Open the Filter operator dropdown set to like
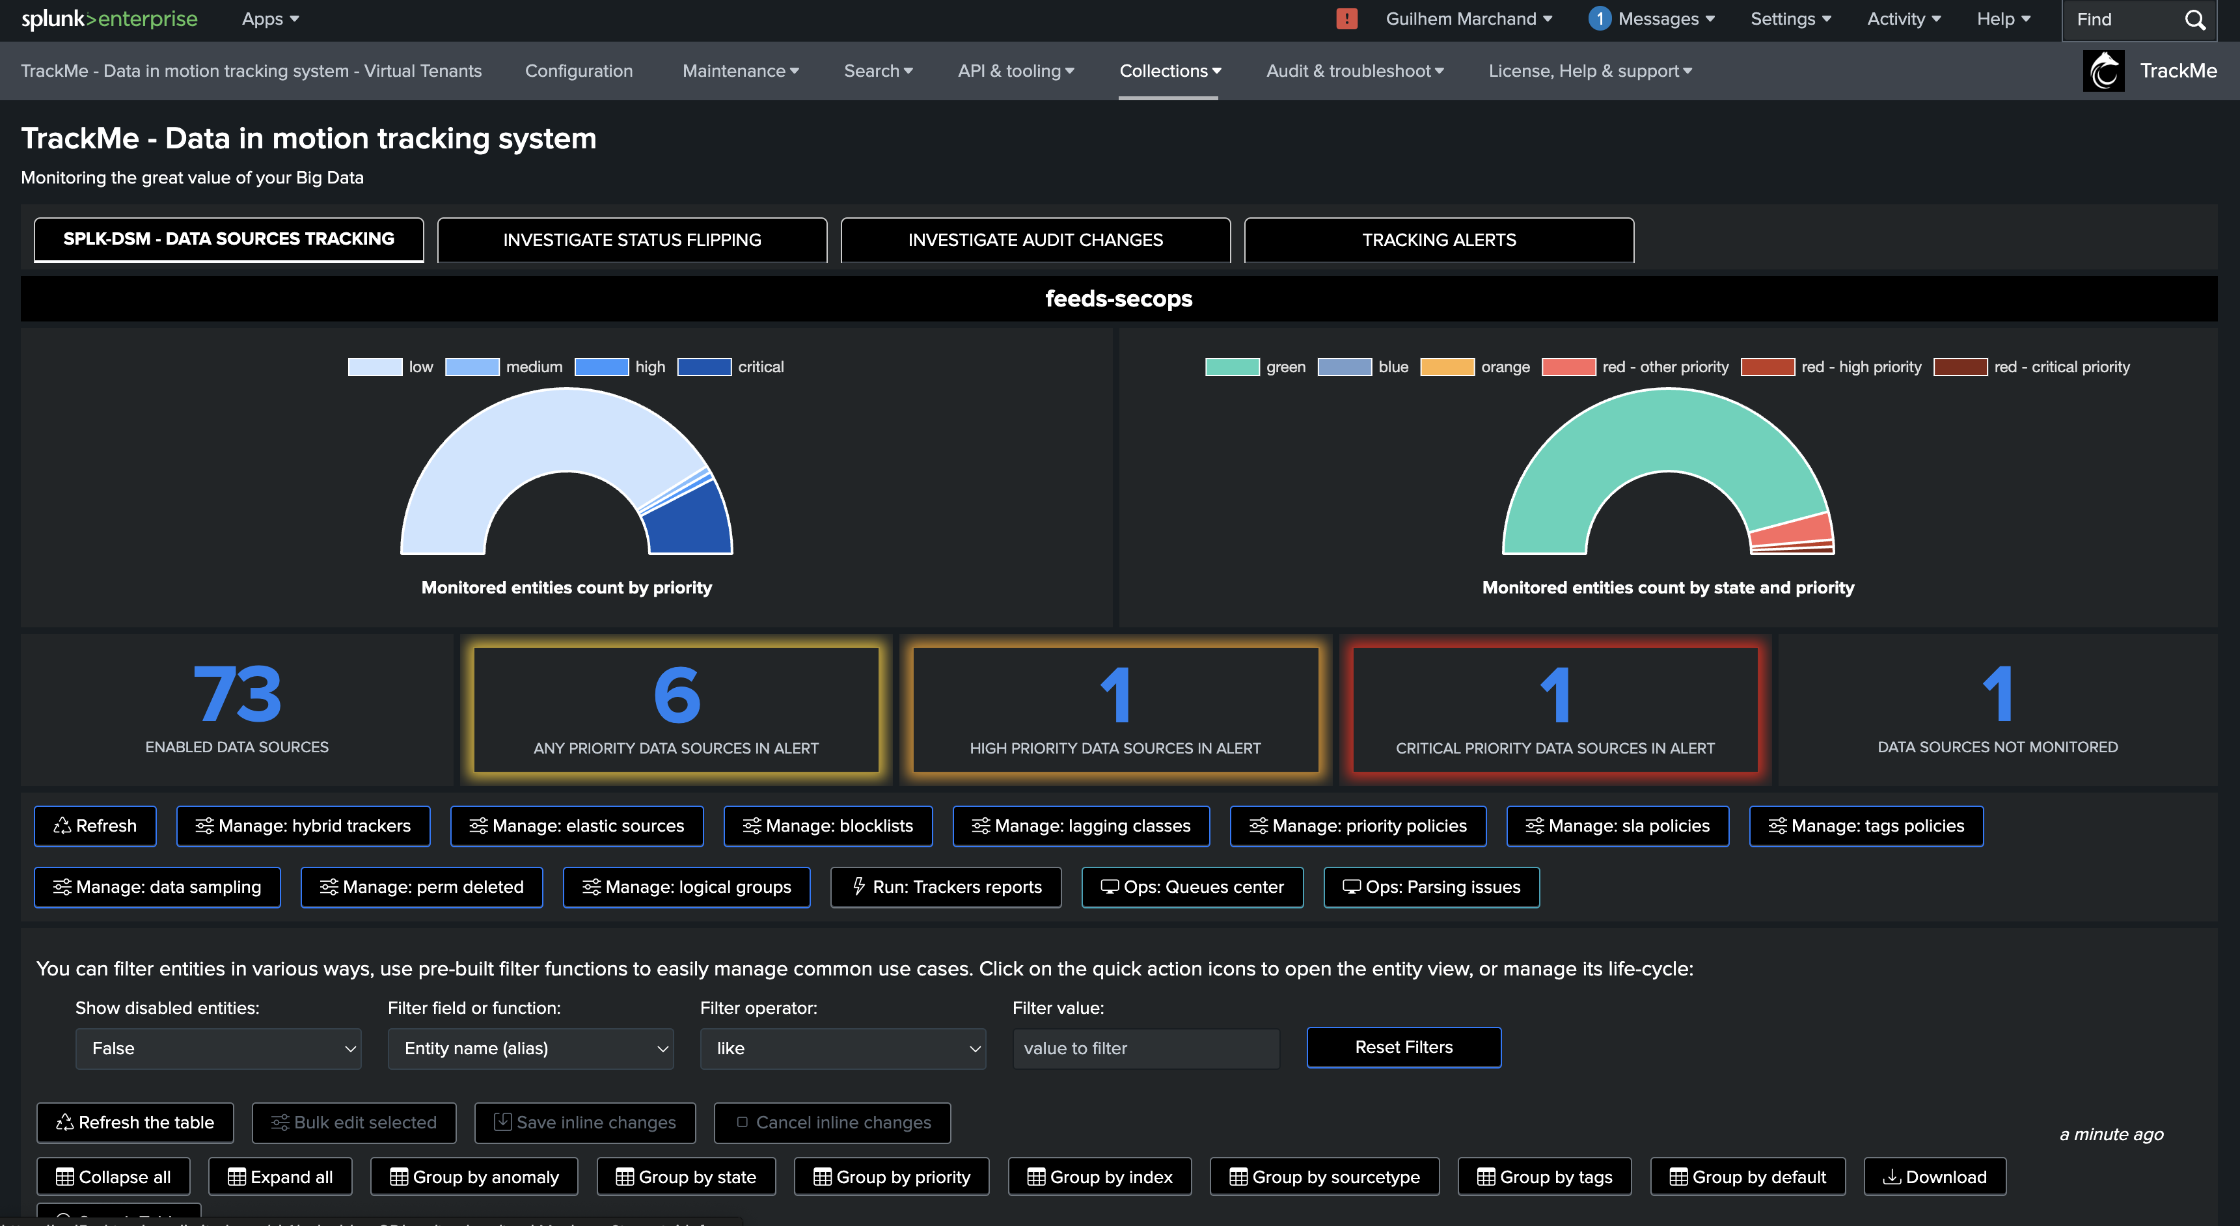This screenshot has height=1226, width=2240. coord(843,1048)
